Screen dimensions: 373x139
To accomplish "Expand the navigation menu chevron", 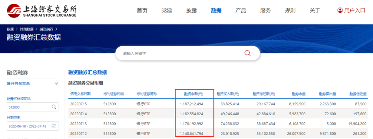I will click(56, 83).
